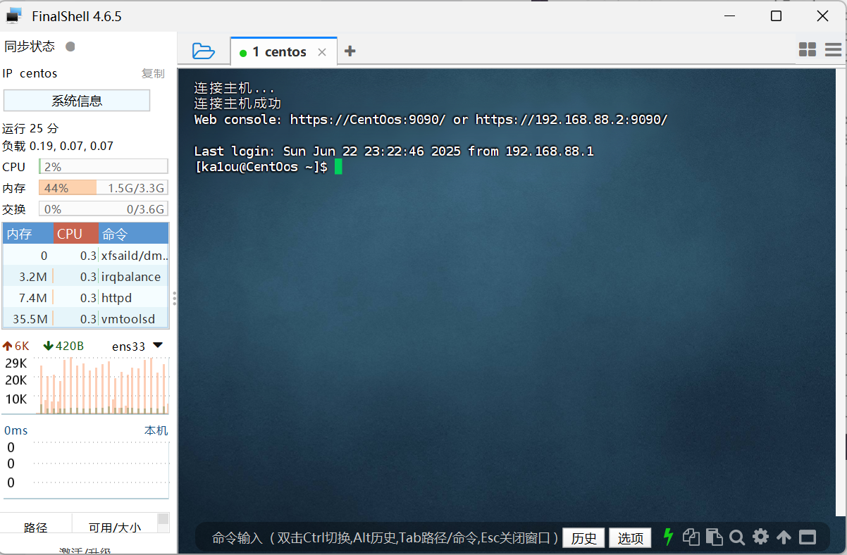Click the 同步状态 label
The image size is (847, 555).
click(x=30, y=46)
